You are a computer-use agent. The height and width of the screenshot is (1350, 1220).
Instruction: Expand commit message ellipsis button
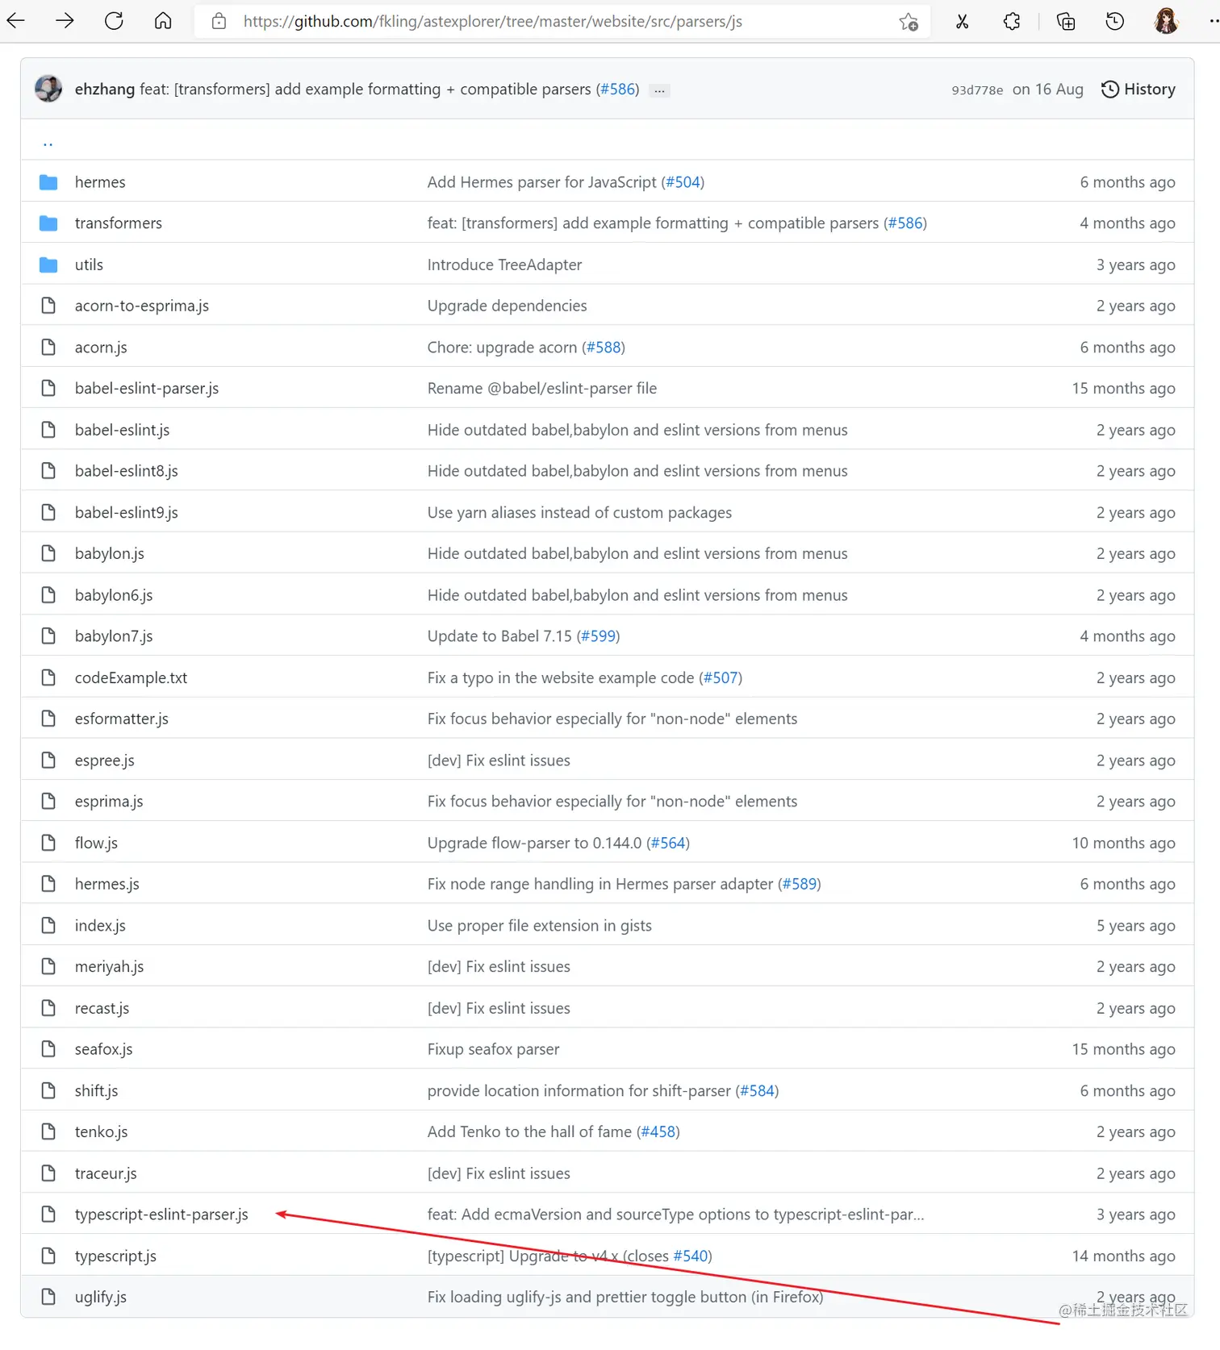coord(660,90)
